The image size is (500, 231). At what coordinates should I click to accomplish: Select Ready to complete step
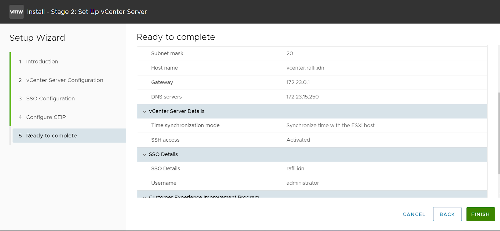tap(69, 136)
